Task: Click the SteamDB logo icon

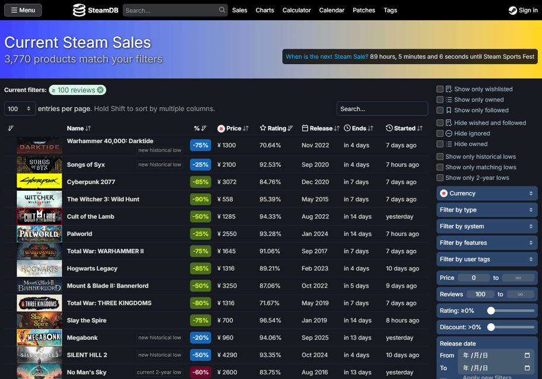Action: click(80, 10)
